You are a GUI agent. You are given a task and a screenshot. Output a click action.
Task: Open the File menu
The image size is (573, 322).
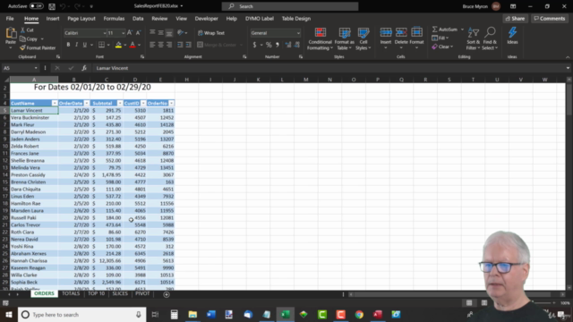coord(10,19)
